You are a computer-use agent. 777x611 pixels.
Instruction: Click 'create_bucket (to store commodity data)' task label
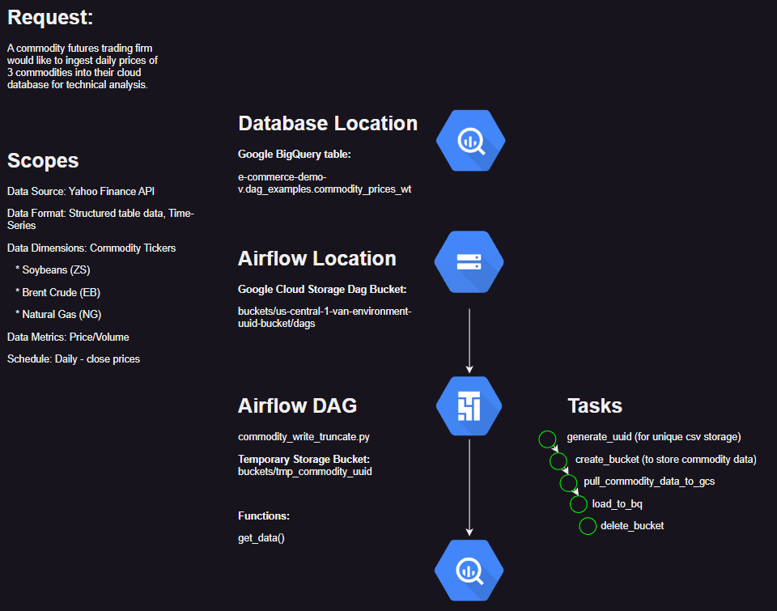[665, 460]
